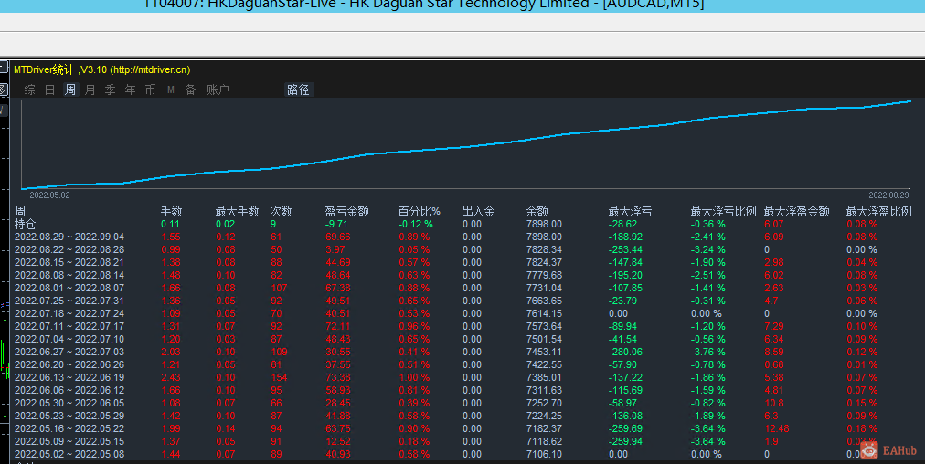Image resolution: width=925 pixels, height=464 pixels.
Task: Select week row 2022.08.22 ~ 2022.08.28
Action: (69, 250)
